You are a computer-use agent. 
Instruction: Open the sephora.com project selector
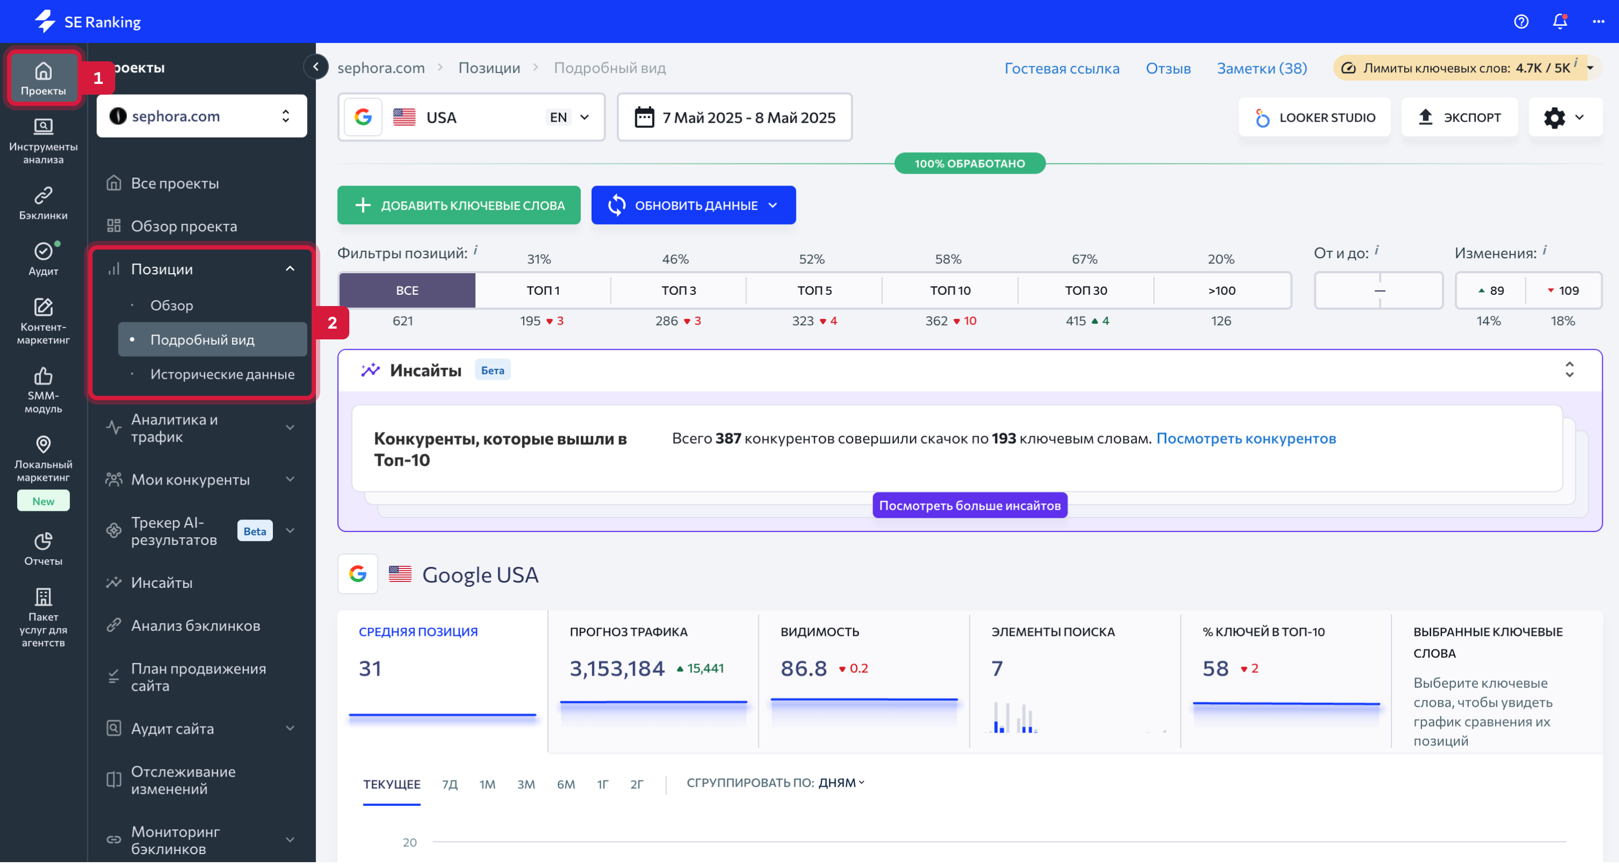pos(202,116)
